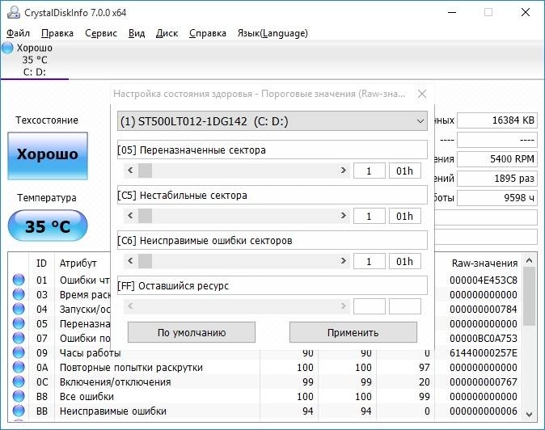Click the 16384 KB buffer size field
Image resolution: width=545 pixels, height=430 pixels.
[x=497, y=120]
